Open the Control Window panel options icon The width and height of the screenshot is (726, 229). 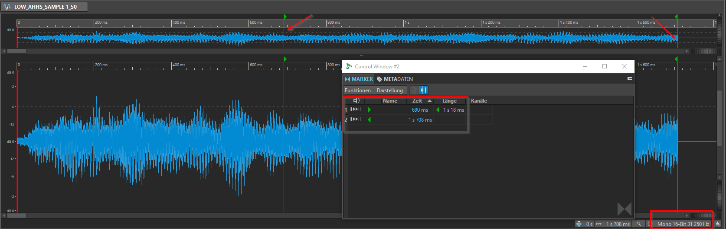(630, 79)
